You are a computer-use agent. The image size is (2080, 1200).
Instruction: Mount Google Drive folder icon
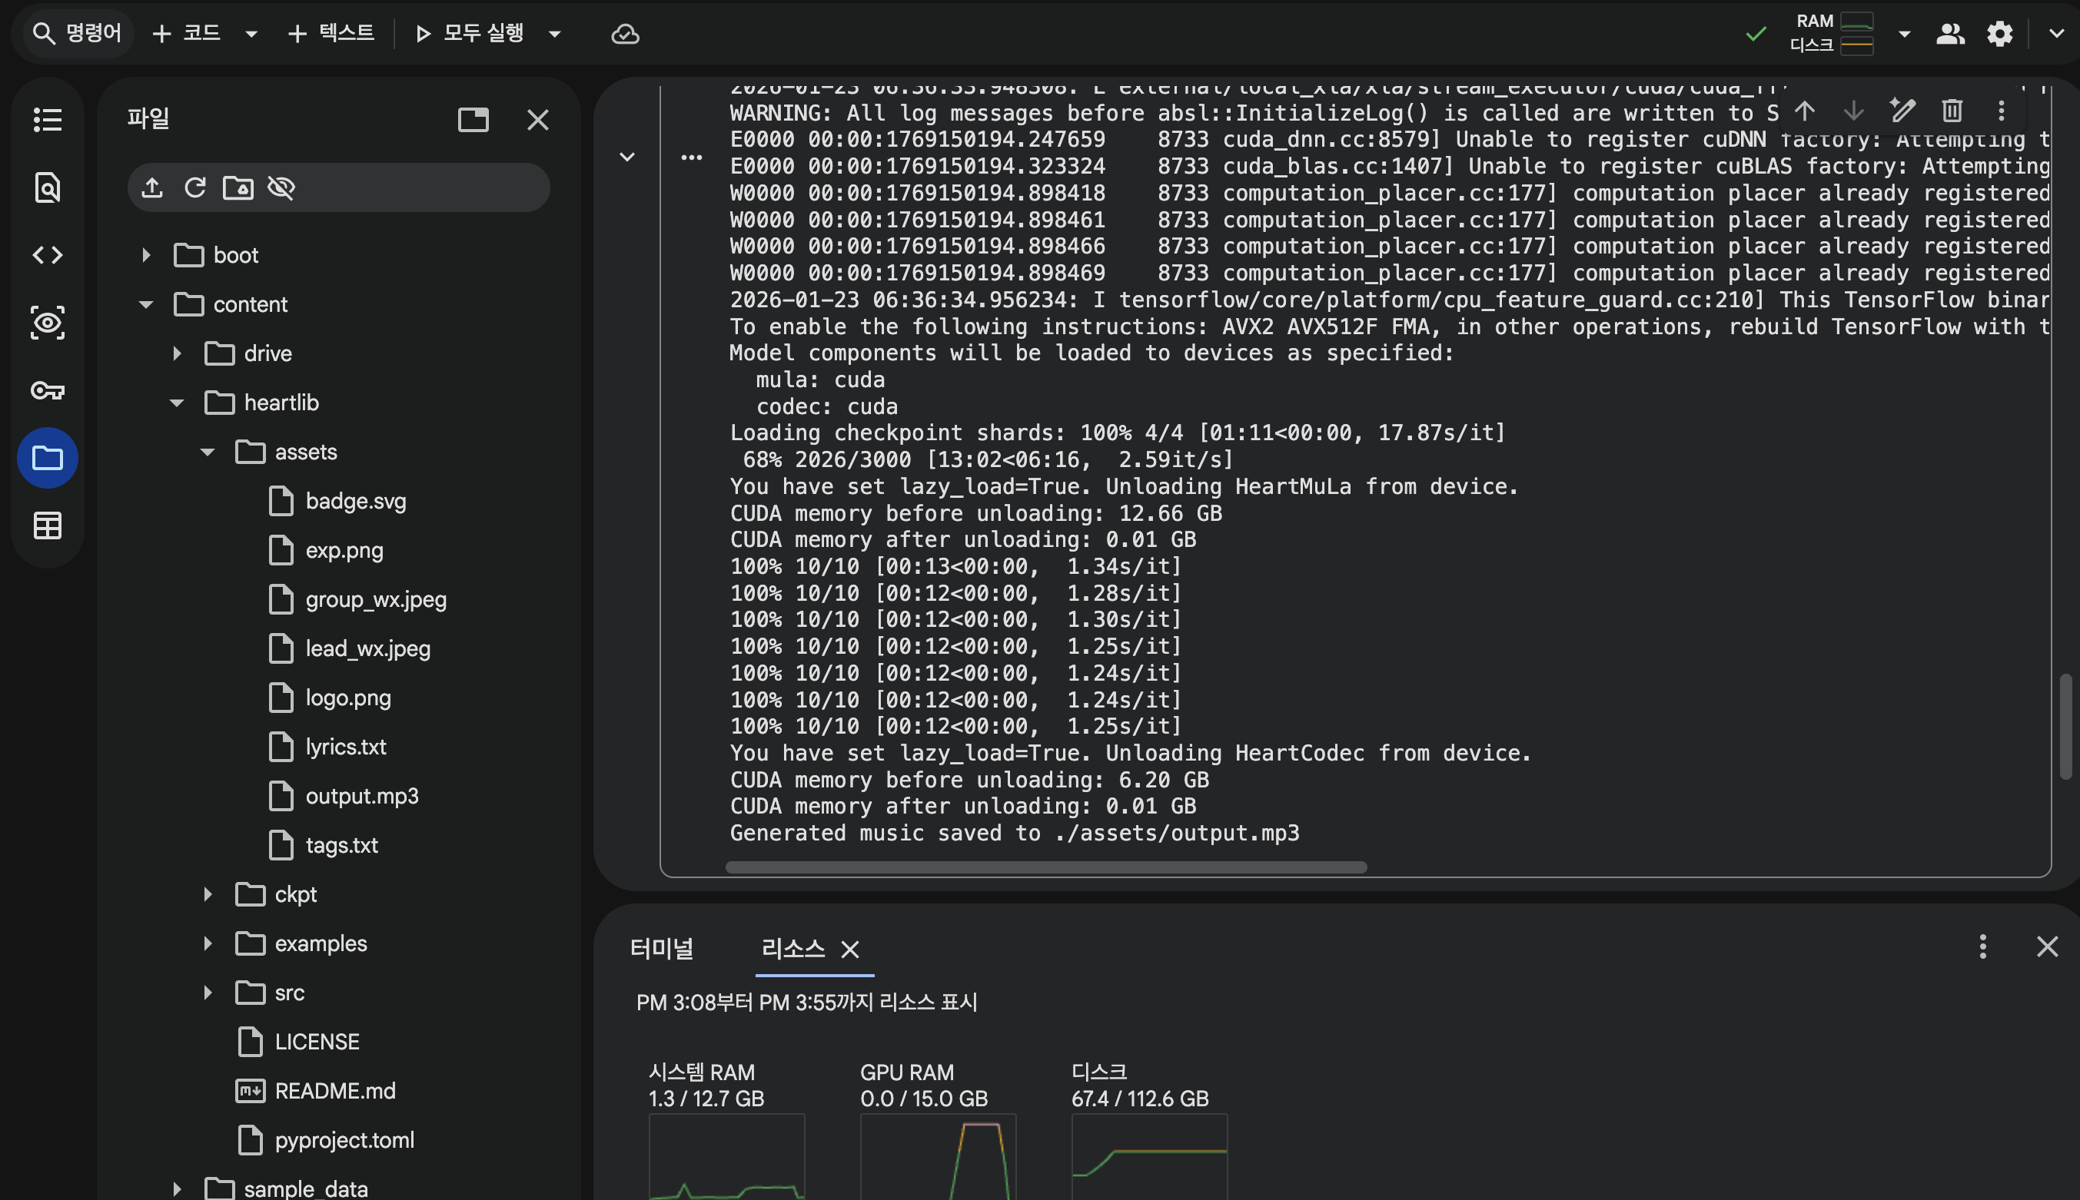point(238,187)
